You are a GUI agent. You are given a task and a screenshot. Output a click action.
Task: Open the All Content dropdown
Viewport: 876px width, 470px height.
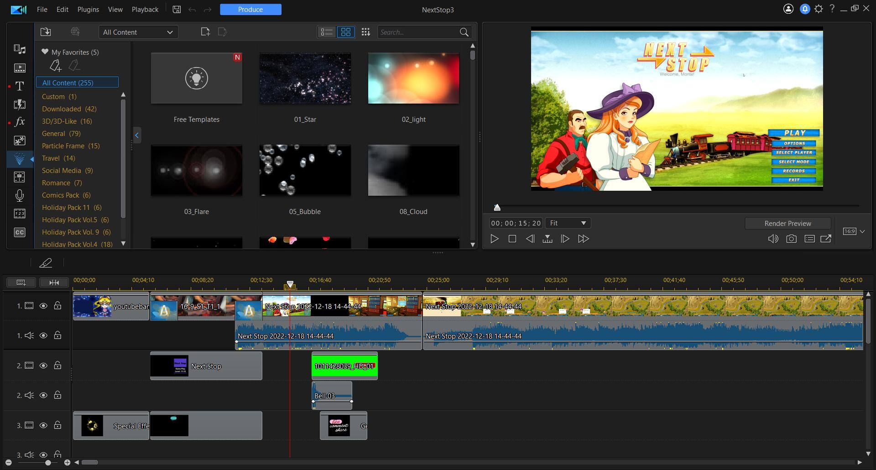coord(138,32)
